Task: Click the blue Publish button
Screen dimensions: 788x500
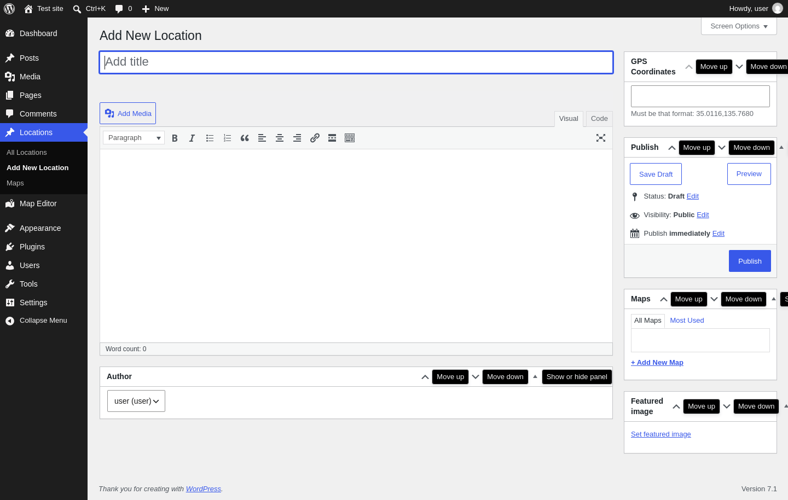Action: (750, 261)
